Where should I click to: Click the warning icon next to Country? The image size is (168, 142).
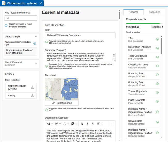pos(32,96)
